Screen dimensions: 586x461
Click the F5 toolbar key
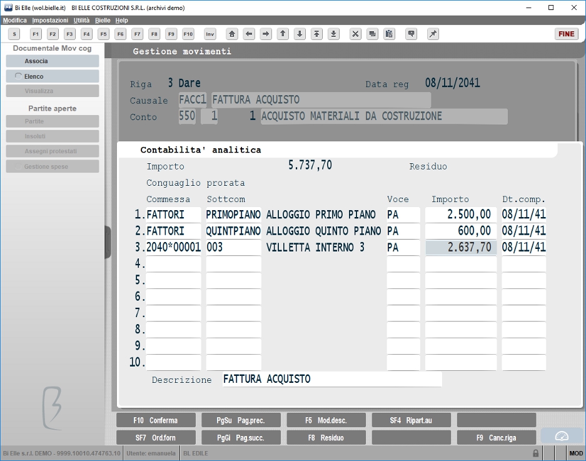coord(104,34)
